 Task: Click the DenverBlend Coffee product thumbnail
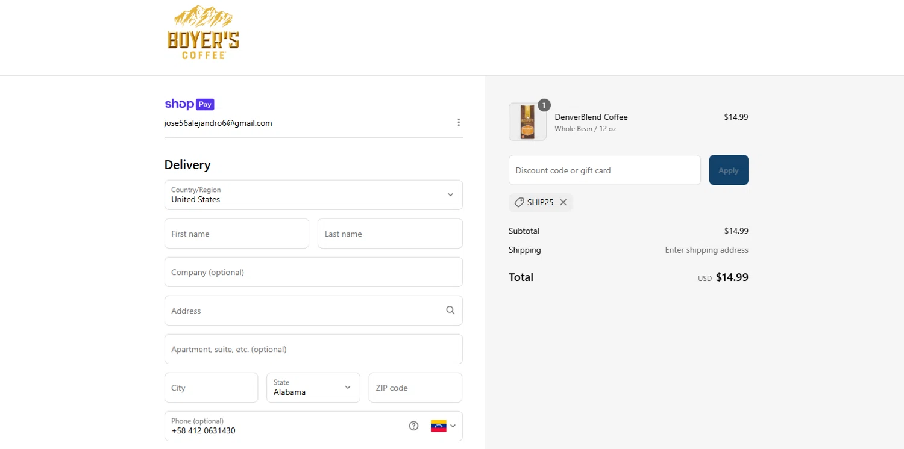pos(527,122)
